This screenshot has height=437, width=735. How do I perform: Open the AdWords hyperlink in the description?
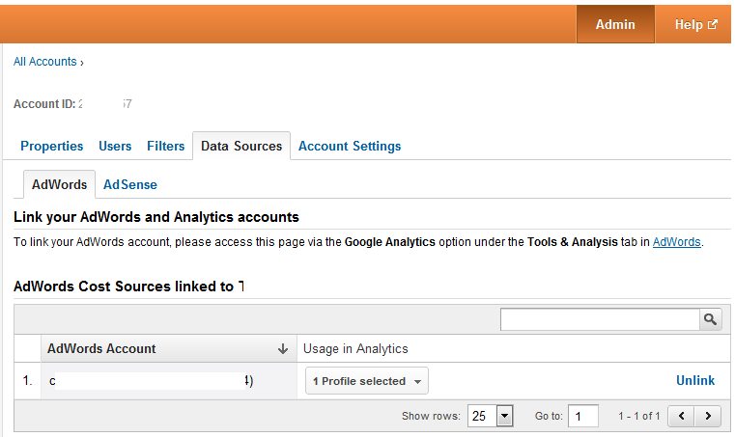[676, 242]
